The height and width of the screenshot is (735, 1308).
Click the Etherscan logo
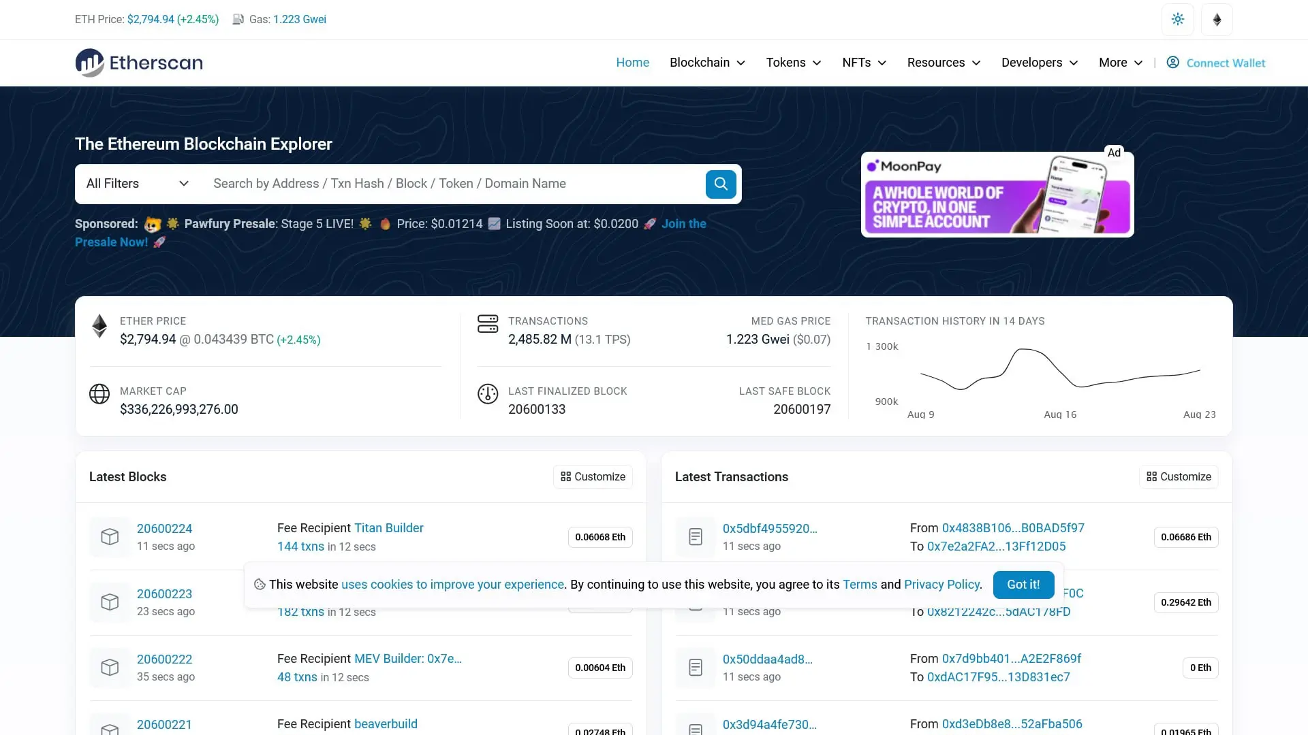coord(139,63)
